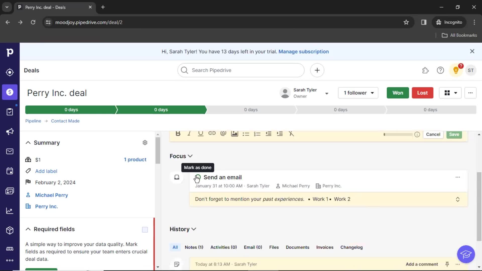Viewport: 482px width, 271px height.
Task: Switch to the Changelog tab
Action: 351,247
